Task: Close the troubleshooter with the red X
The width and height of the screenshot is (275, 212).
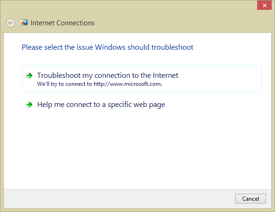Action: pyautogui.click(x=264, y=5)
